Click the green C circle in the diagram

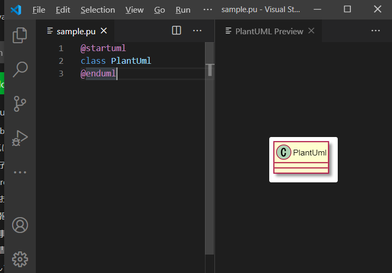(x=283, y=152)
